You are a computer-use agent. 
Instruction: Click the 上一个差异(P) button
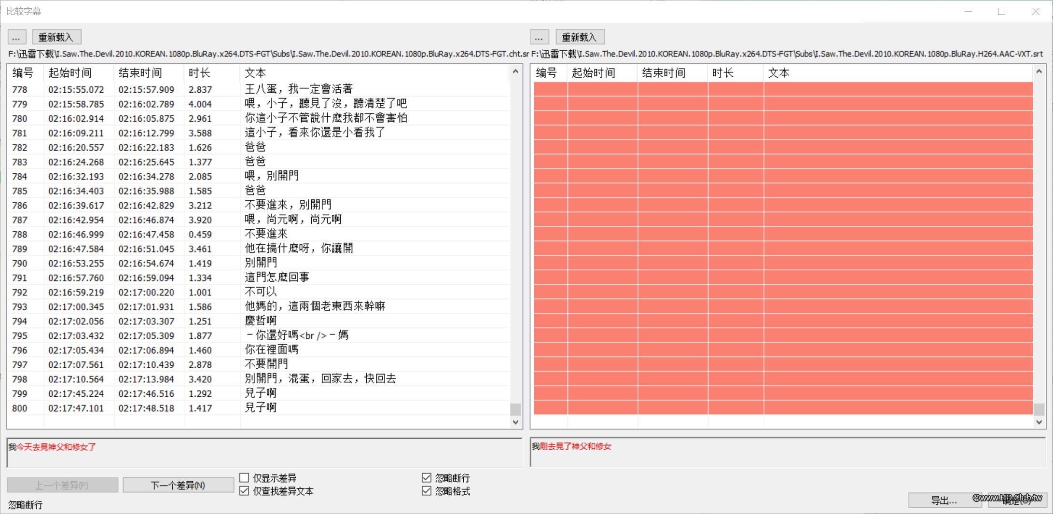tap(62, 485)
